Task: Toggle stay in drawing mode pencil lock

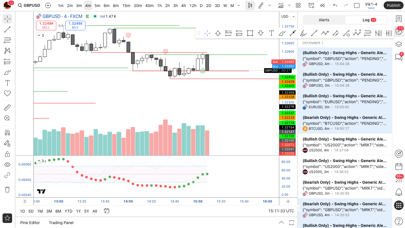Action: (7, 143)
